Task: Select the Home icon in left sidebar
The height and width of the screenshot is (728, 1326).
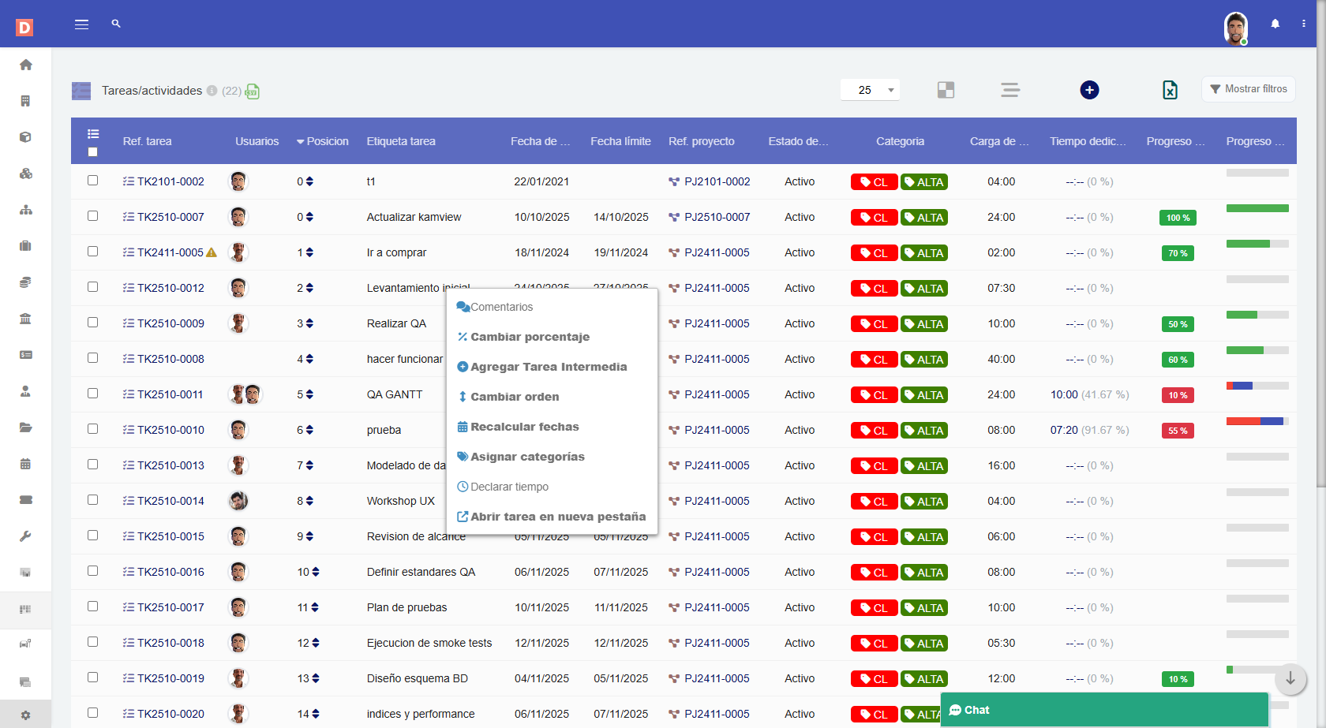Action: click(x=25, y=65)
